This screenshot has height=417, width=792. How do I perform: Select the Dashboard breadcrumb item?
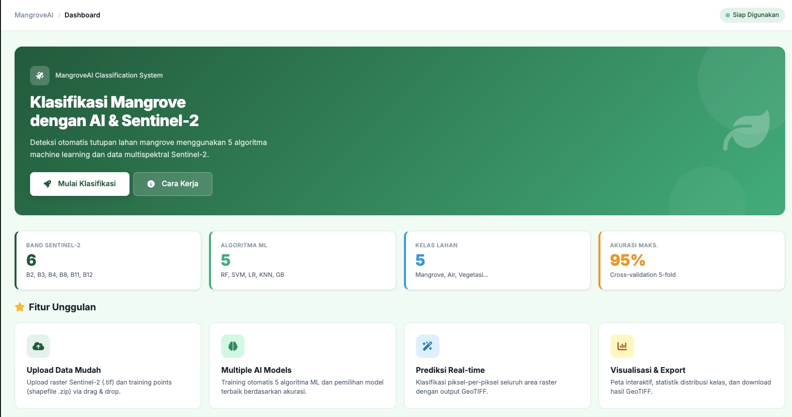82,15
